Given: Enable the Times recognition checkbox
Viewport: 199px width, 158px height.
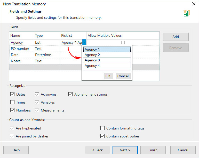Looking at the screenshot, I should (x=12, y=102).
